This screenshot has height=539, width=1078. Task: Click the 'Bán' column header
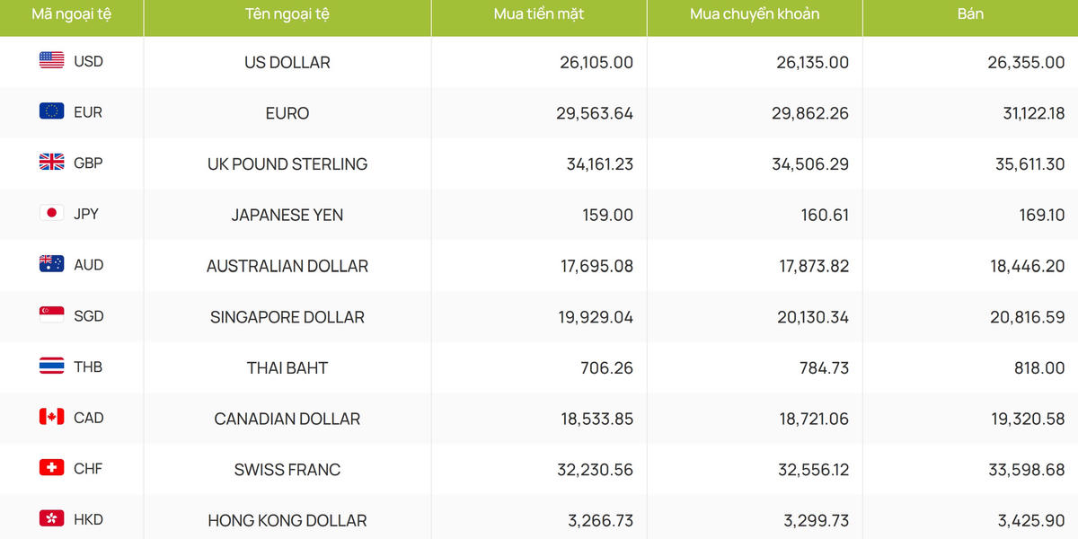point(970,14)
